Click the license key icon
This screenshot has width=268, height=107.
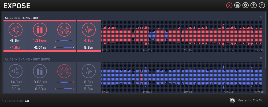(x=254, y=5)
